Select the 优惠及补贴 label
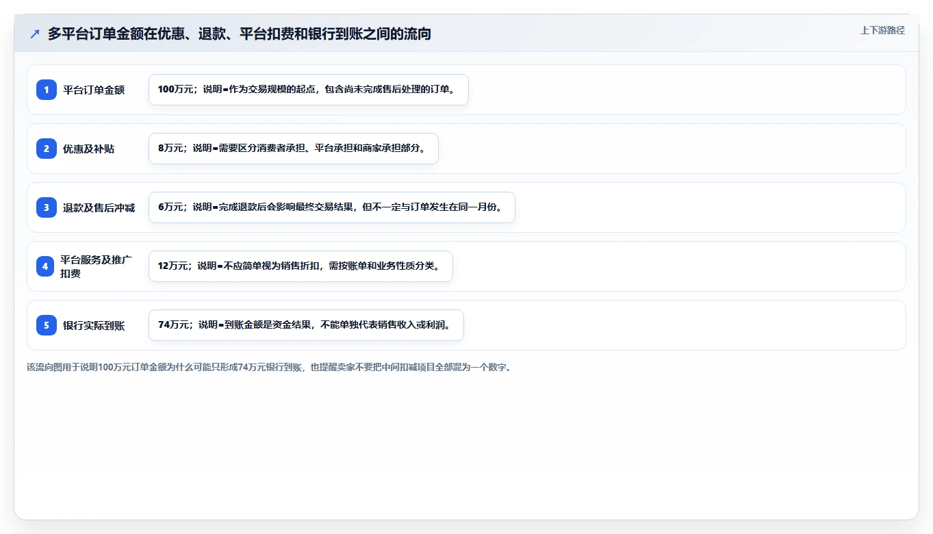933x534 pixels. [x=89, y=149]
